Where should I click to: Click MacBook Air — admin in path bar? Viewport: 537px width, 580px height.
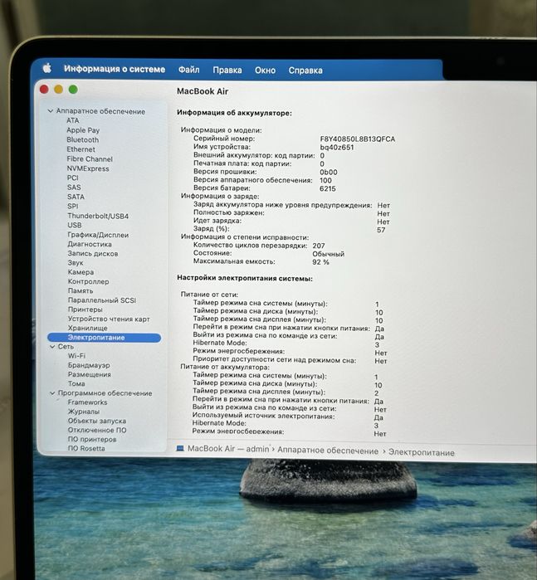[228, 449]
